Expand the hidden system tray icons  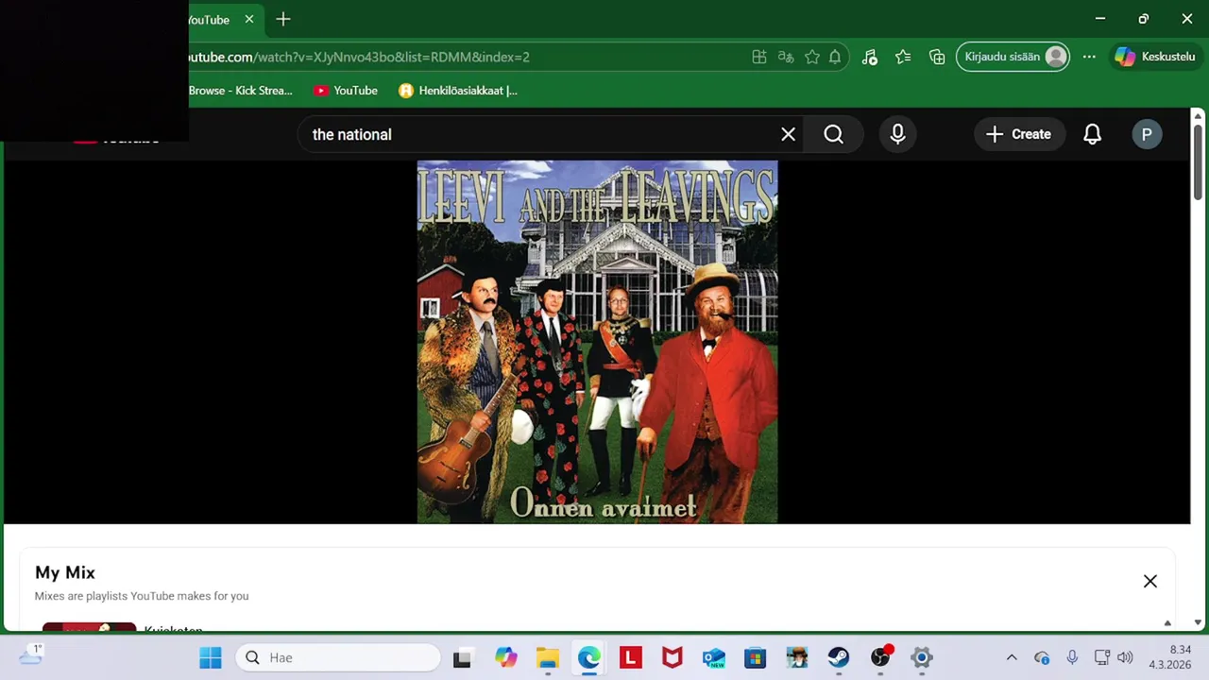tap(1012, 657)
